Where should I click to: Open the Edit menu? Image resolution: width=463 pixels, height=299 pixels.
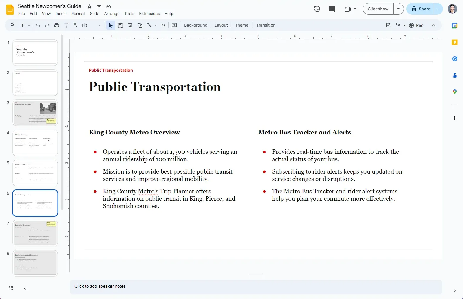[33, 14]
